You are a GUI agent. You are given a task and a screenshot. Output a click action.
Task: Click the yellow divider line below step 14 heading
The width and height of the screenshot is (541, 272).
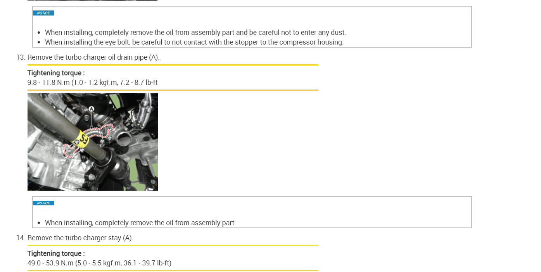pyautogui.click(x=173, y=245)
